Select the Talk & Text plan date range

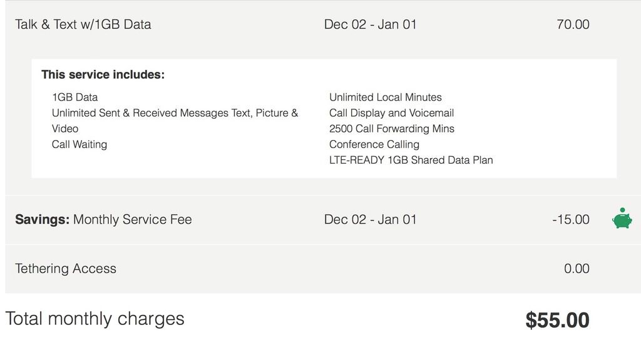[370, 24]
